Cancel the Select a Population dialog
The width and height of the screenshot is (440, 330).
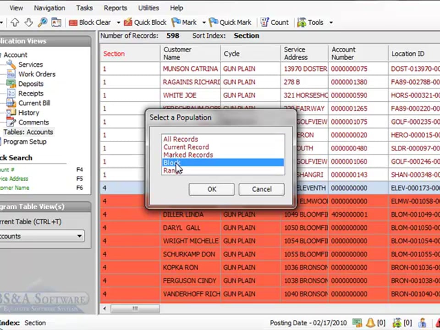[x=261, y=189]
